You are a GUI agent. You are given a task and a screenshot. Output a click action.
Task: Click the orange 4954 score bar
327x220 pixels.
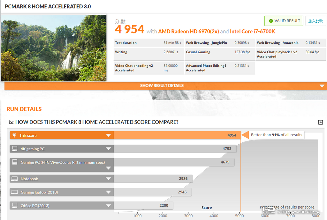177,135
